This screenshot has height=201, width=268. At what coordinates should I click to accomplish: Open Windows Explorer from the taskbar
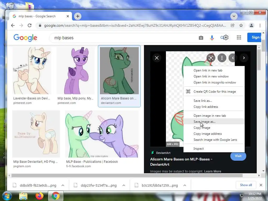pos(23,196)
